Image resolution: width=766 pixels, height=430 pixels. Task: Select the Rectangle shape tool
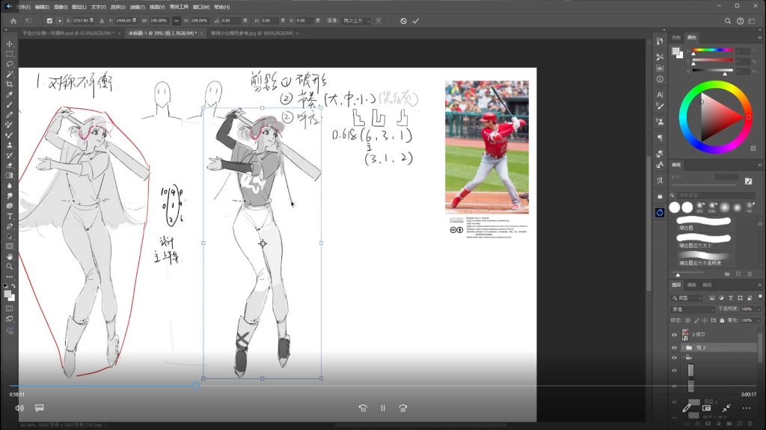pos(9,246)
